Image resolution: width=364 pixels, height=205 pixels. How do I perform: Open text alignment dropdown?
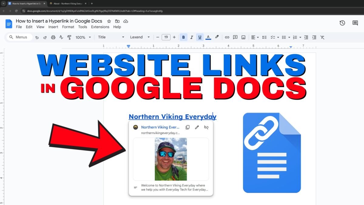[255, 37]
